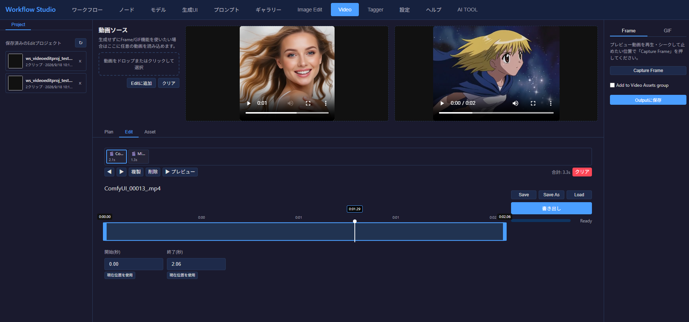Click the Load project button

(579, 195)
